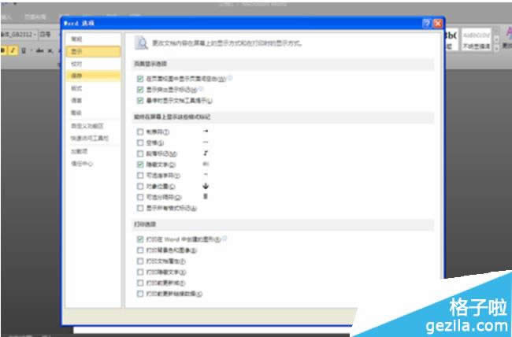Enable print background colors and images checkbox
The width and height of the screenshot is (512, 337).
click(x=140, y=250)
